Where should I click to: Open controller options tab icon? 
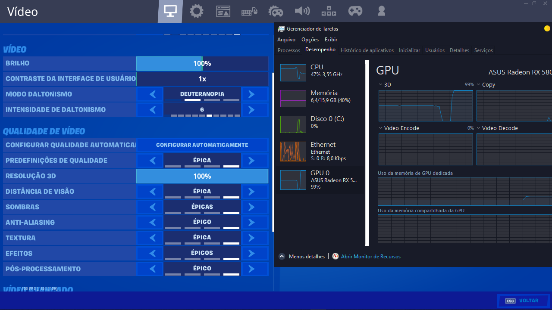pos(276,11)
